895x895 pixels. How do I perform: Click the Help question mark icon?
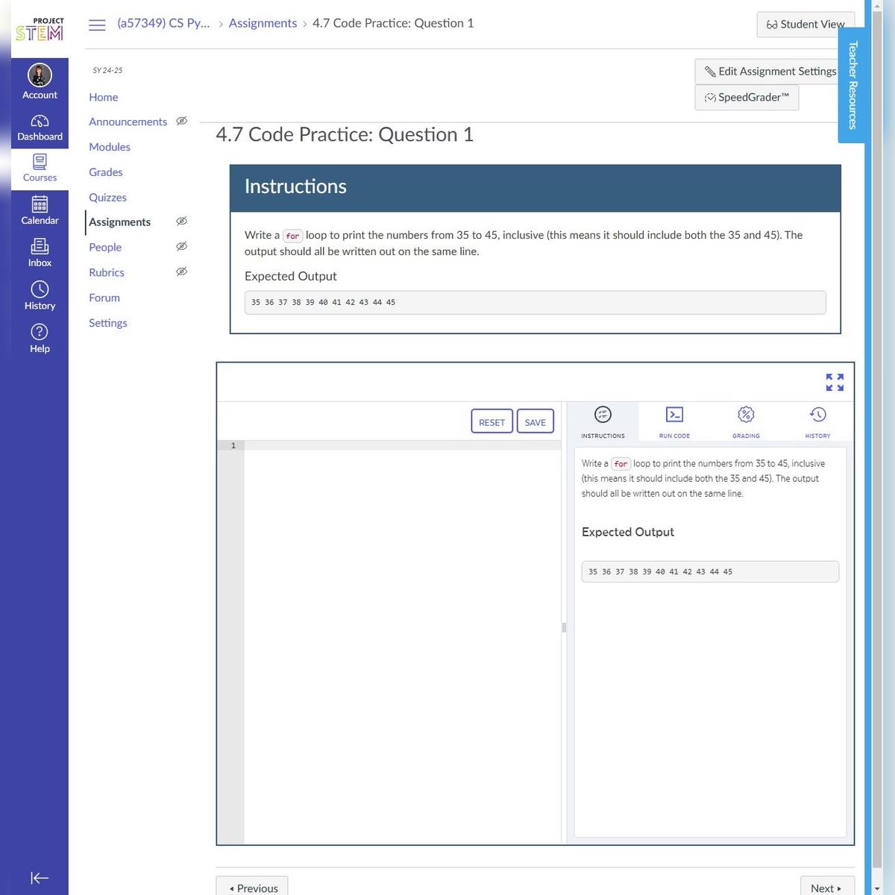point(39,331)
